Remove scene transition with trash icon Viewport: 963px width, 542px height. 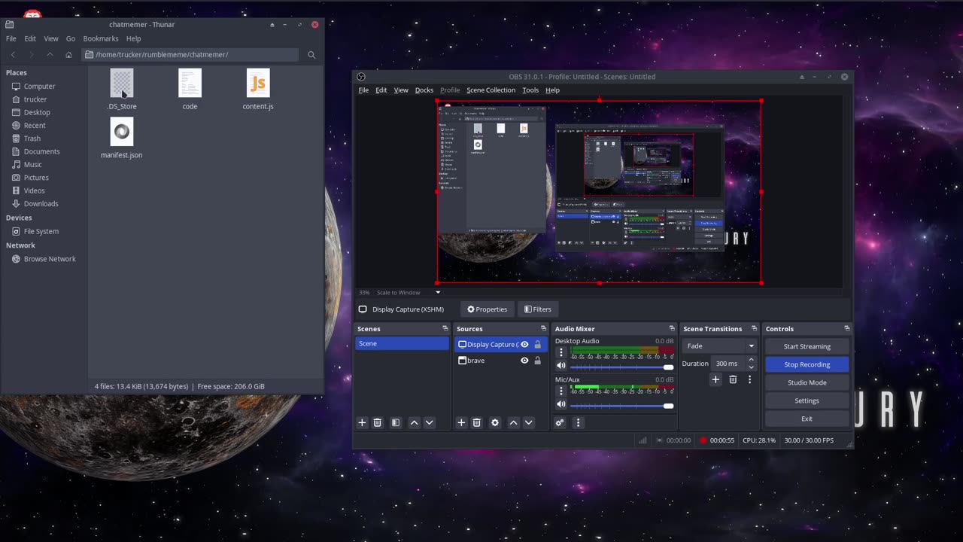[x=733, y=379]
